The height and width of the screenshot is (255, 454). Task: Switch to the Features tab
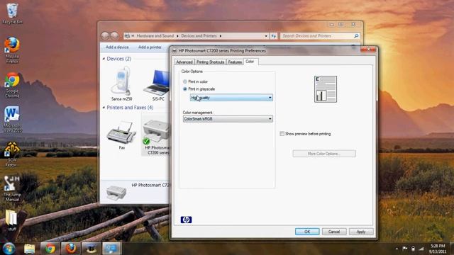pyautogui.click(x=235, y=62)
